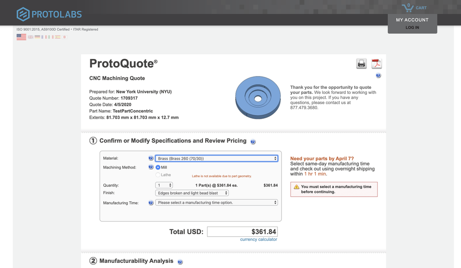
Task: Select the United States flag
Action: tap(21, 37)
